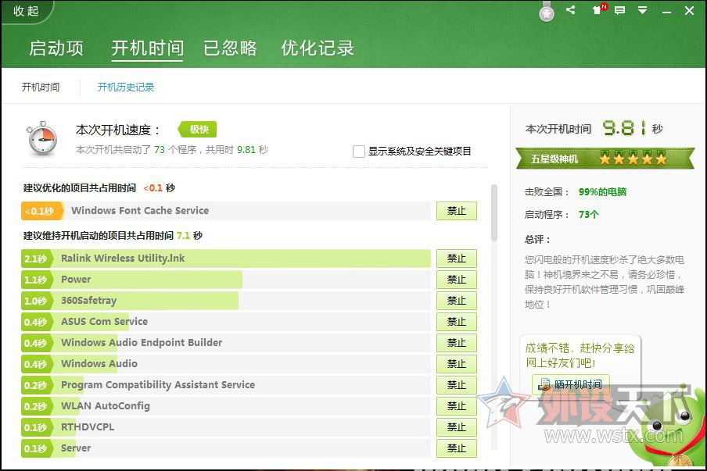Screen dimensions: 707x471
Task: Click the stopwatch boot speed icon
Action: (42, 138)
